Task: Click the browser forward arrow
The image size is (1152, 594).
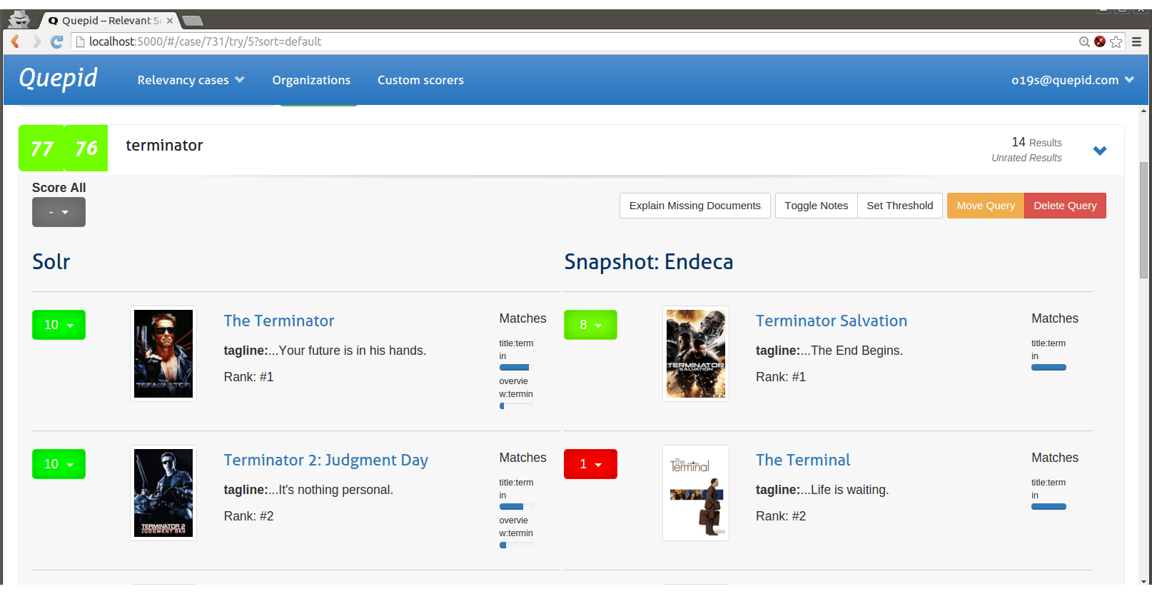Action: (x=36, y=41)
